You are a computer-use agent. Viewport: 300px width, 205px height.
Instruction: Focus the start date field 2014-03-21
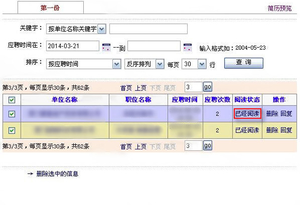click(x=73, y=46)
